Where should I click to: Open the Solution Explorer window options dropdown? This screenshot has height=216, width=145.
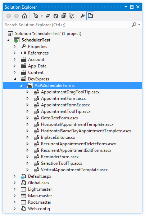[x=126, y=7]
